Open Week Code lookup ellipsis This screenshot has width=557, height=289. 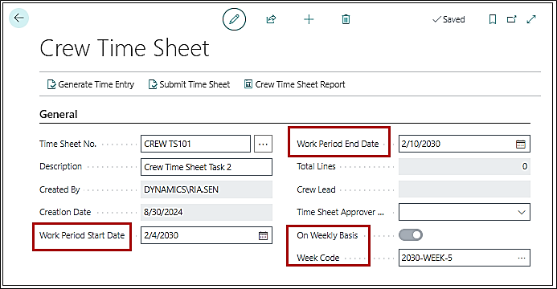click(x=521, y=258)
